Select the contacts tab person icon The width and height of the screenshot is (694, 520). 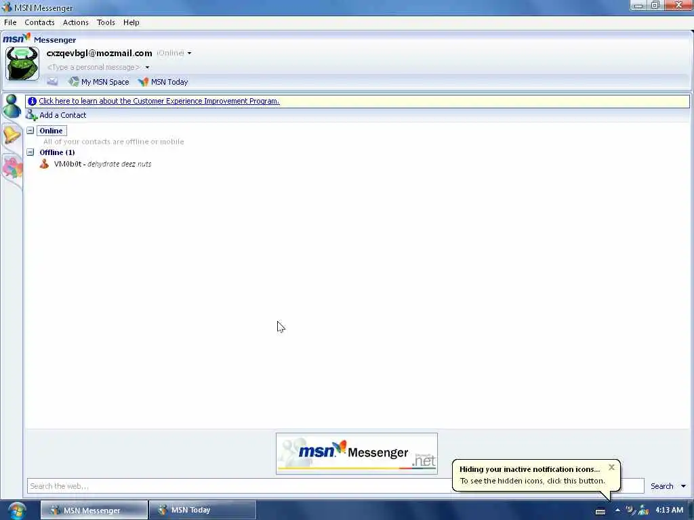coord(12,106)
